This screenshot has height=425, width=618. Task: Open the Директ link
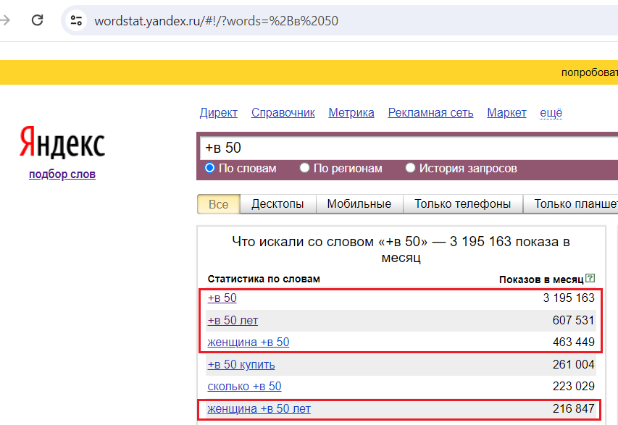218,113
